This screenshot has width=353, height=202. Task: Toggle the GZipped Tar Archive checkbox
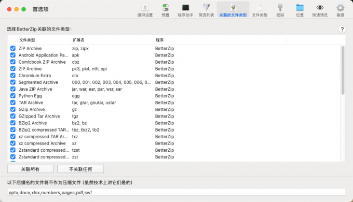(13, 116)
